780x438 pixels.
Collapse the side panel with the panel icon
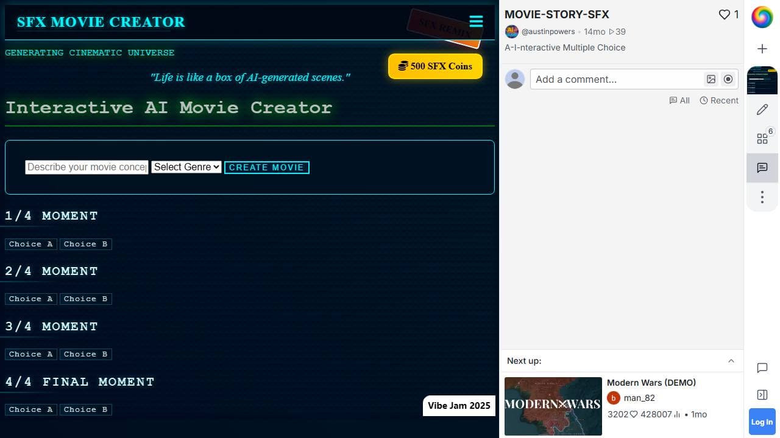pos(762,395)
